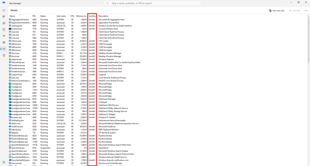Sort by the CPU column header

pyautogui.click(x=72, y=16)
